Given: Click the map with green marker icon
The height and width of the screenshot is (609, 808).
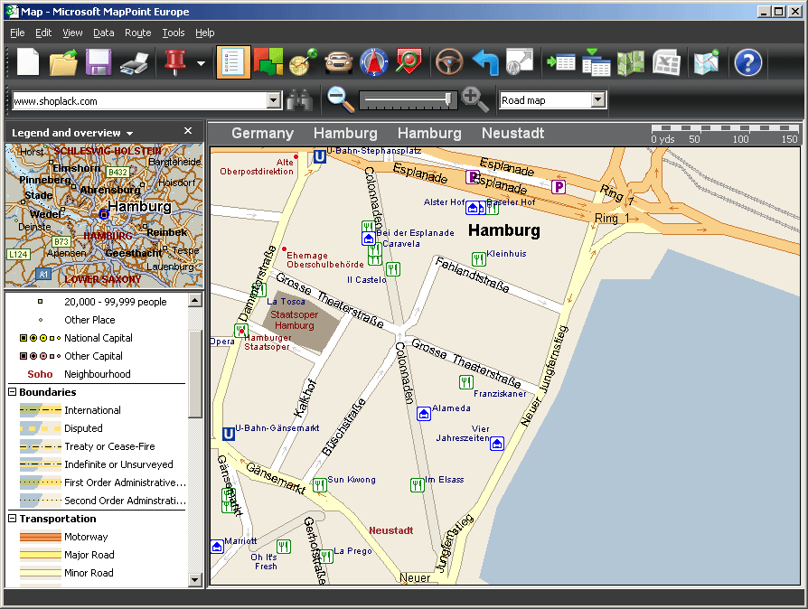Looking at the screenshot, I should tap(707, 62).
